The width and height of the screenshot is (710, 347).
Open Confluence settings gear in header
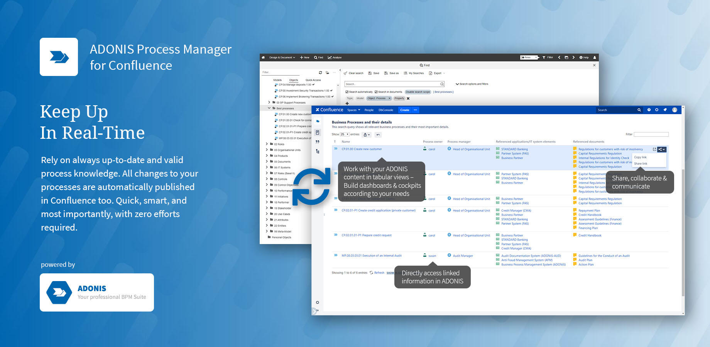pos(657,110)
